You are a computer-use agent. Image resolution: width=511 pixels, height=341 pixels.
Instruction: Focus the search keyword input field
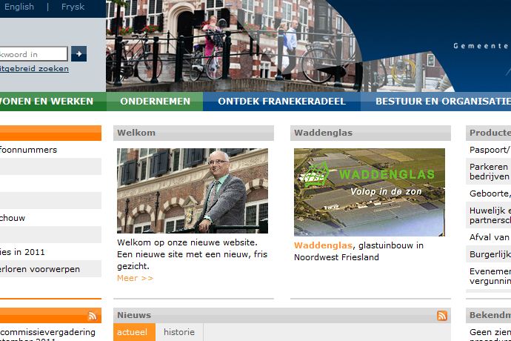pyautogui.click(x=33, y=54)
